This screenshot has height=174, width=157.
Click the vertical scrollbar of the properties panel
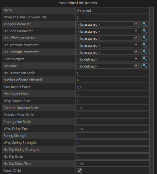point(152,90)
